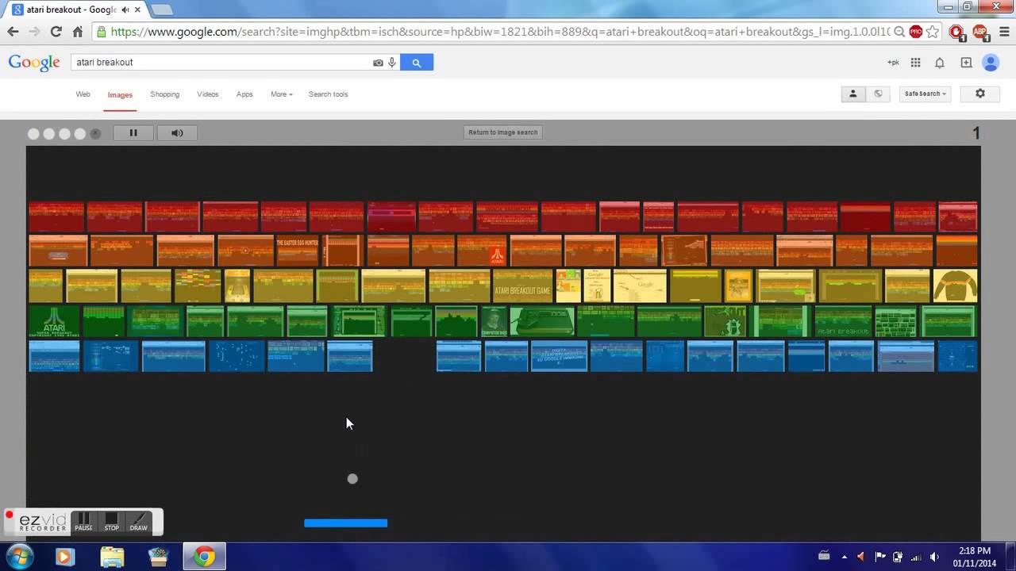This screenshot has width=1016, height=571.
Task: Click the Google+ share icon
Action: (x=966, y=63)
